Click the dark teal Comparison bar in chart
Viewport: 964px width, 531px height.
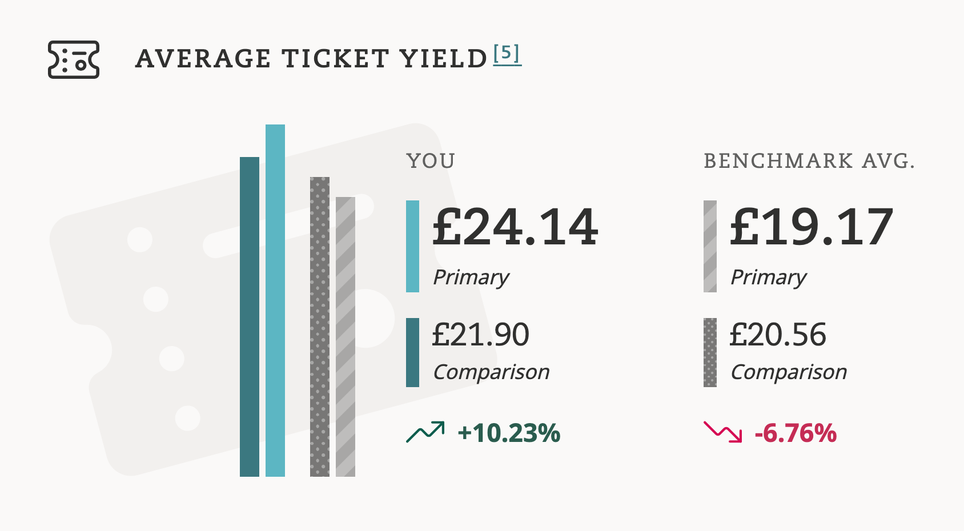pyautogui.click(x=250, y=316)
